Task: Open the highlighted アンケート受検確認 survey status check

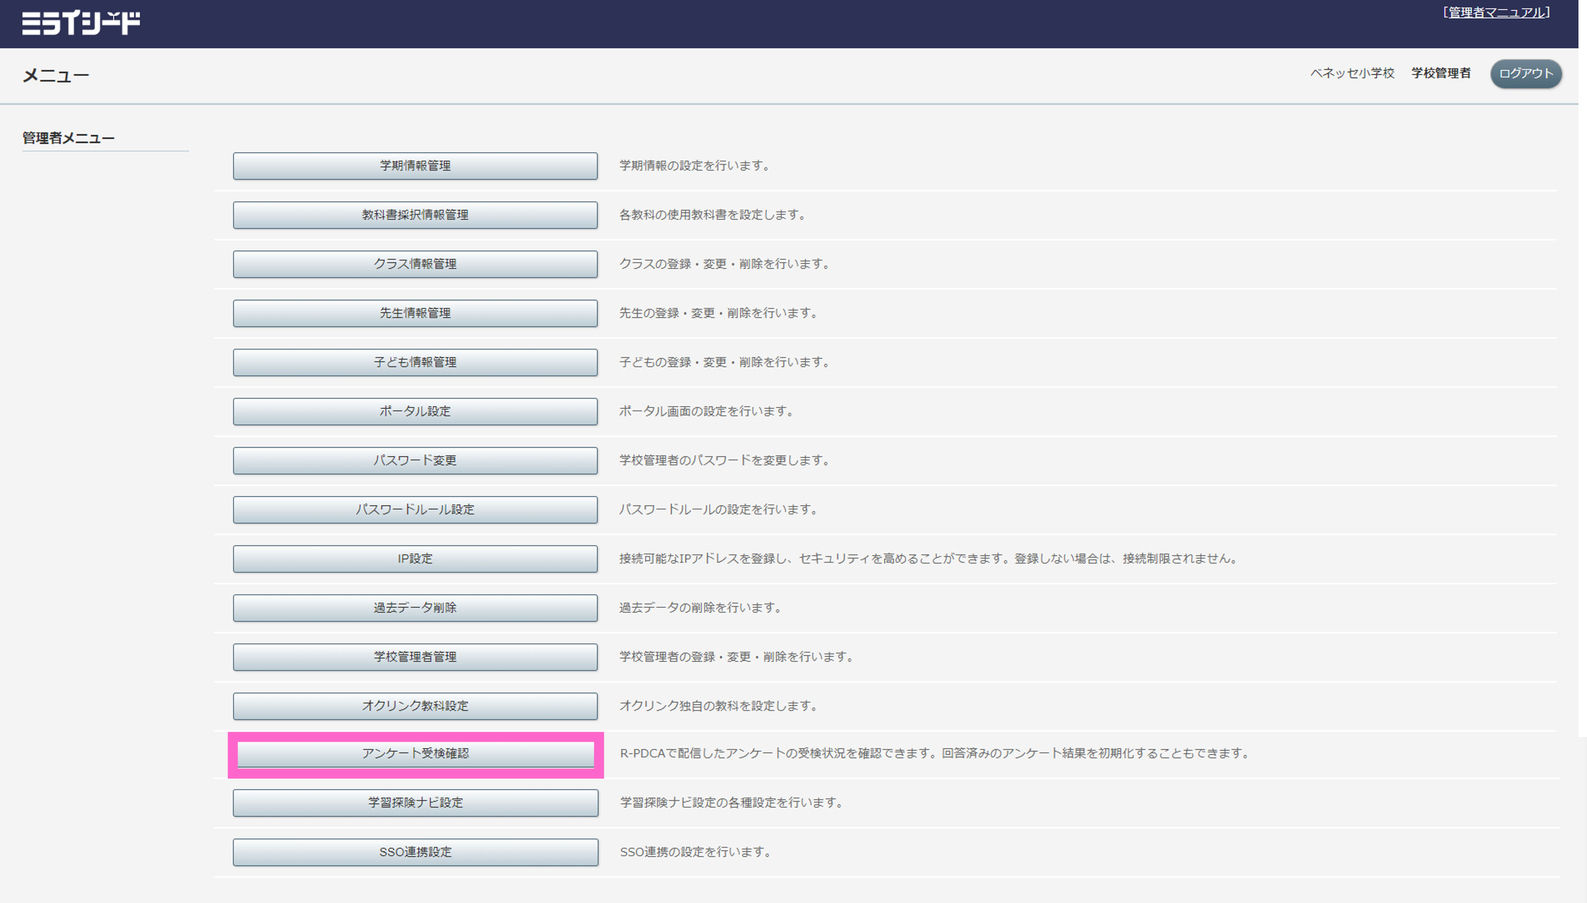Action: pos(414,754)
